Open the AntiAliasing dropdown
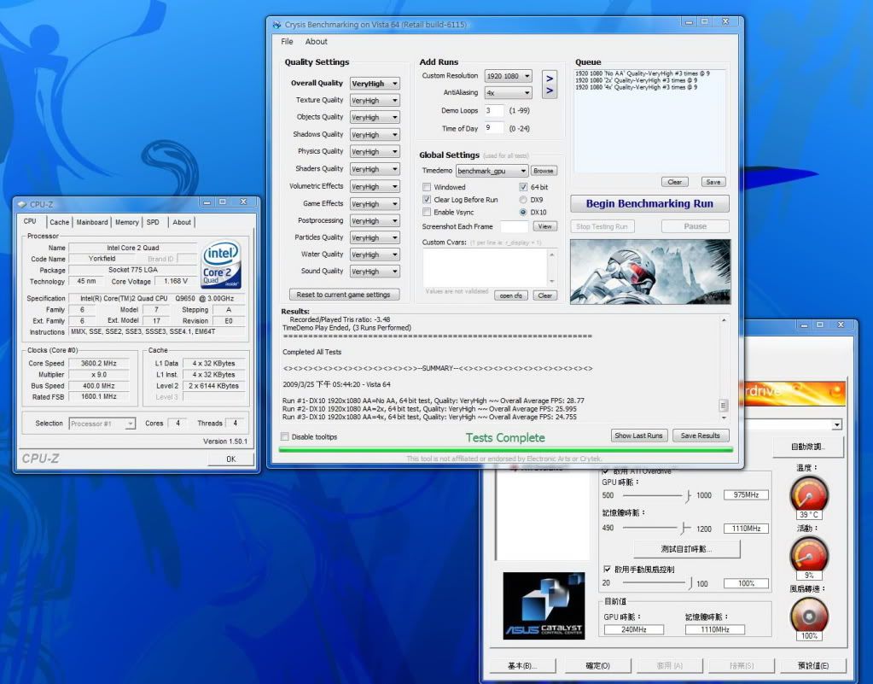The width and height of the screenshot is (873, 684). tap(508, 92)
